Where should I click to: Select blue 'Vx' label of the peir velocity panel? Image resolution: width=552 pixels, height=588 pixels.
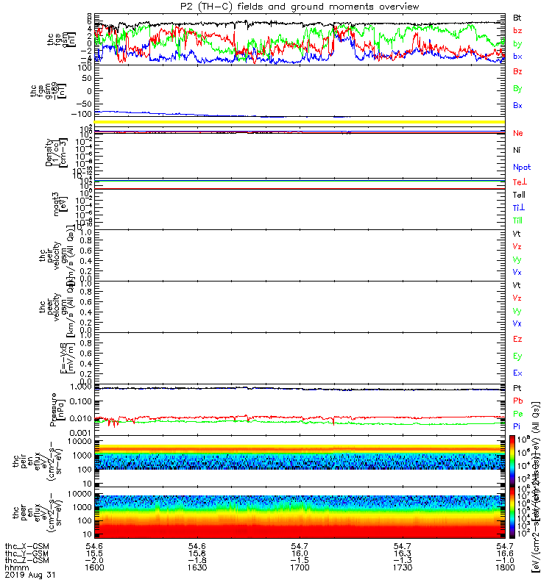(x=517, y=272)
